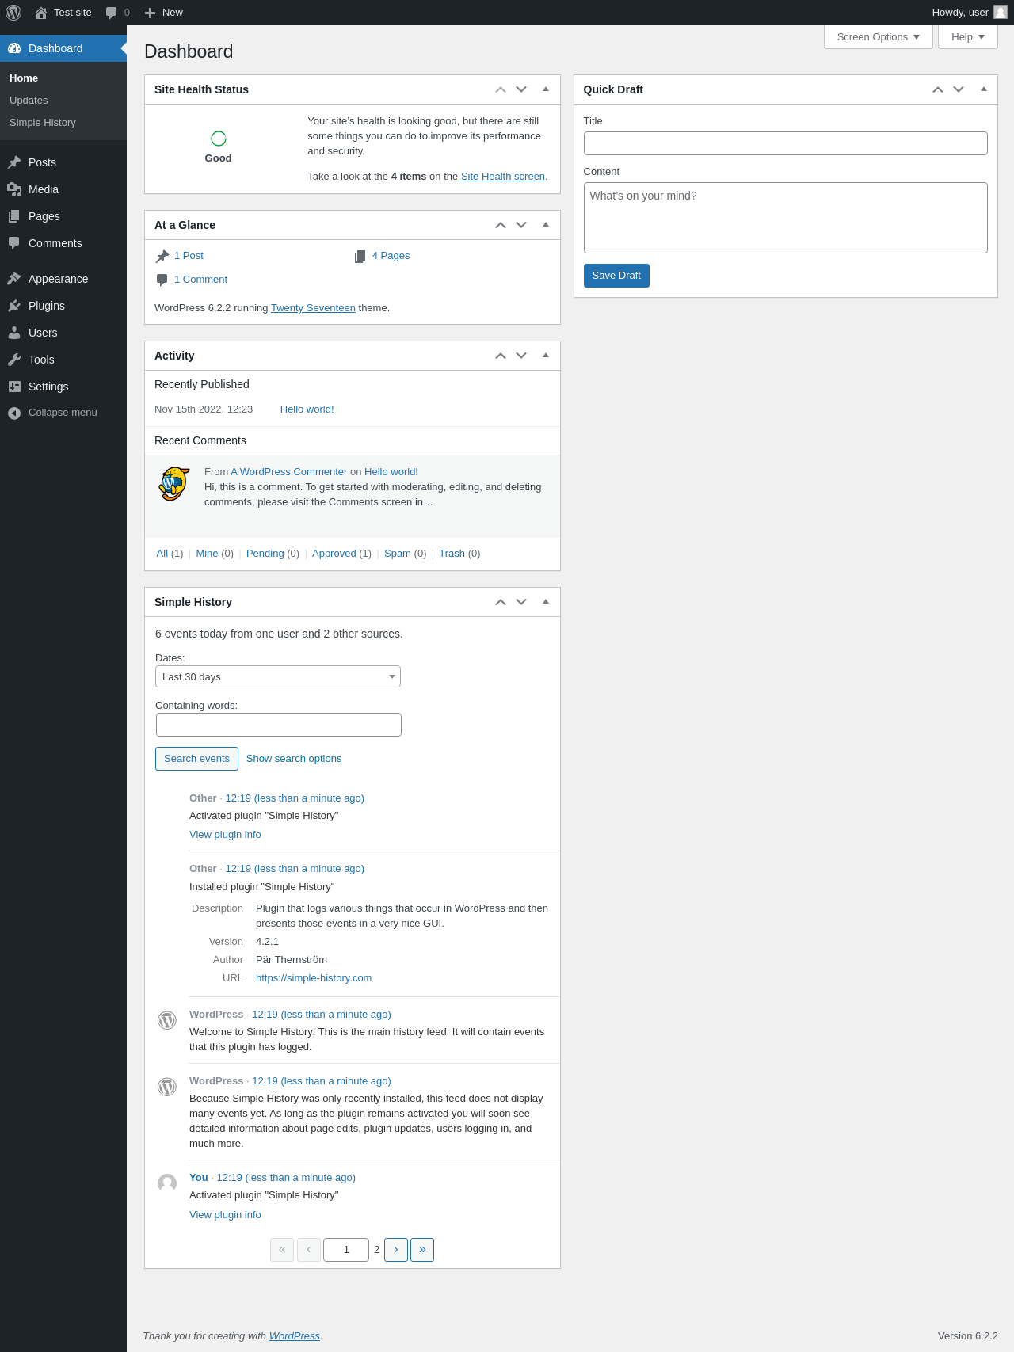Open the Settings menu item
Image resolution: width=1014 pixels, height=1352 pixels.
[48, 387]
